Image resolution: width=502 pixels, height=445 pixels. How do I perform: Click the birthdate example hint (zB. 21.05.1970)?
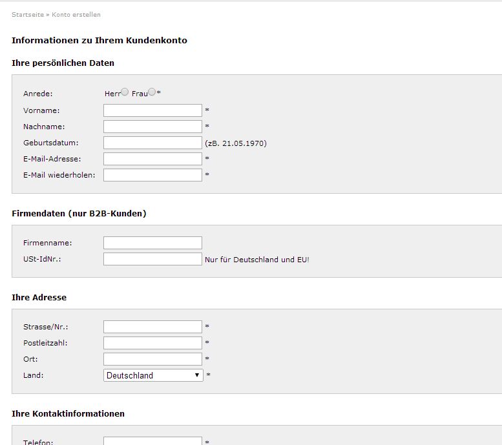point(236,143)
